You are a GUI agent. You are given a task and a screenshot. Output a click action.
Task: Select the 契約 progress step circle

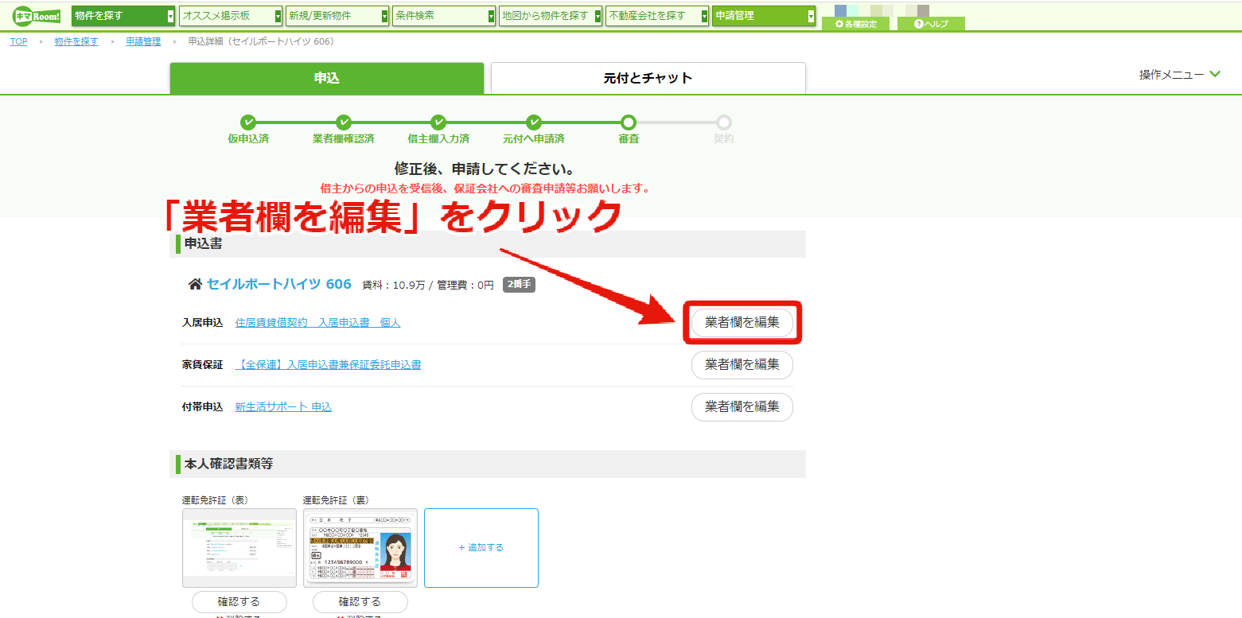723,122
